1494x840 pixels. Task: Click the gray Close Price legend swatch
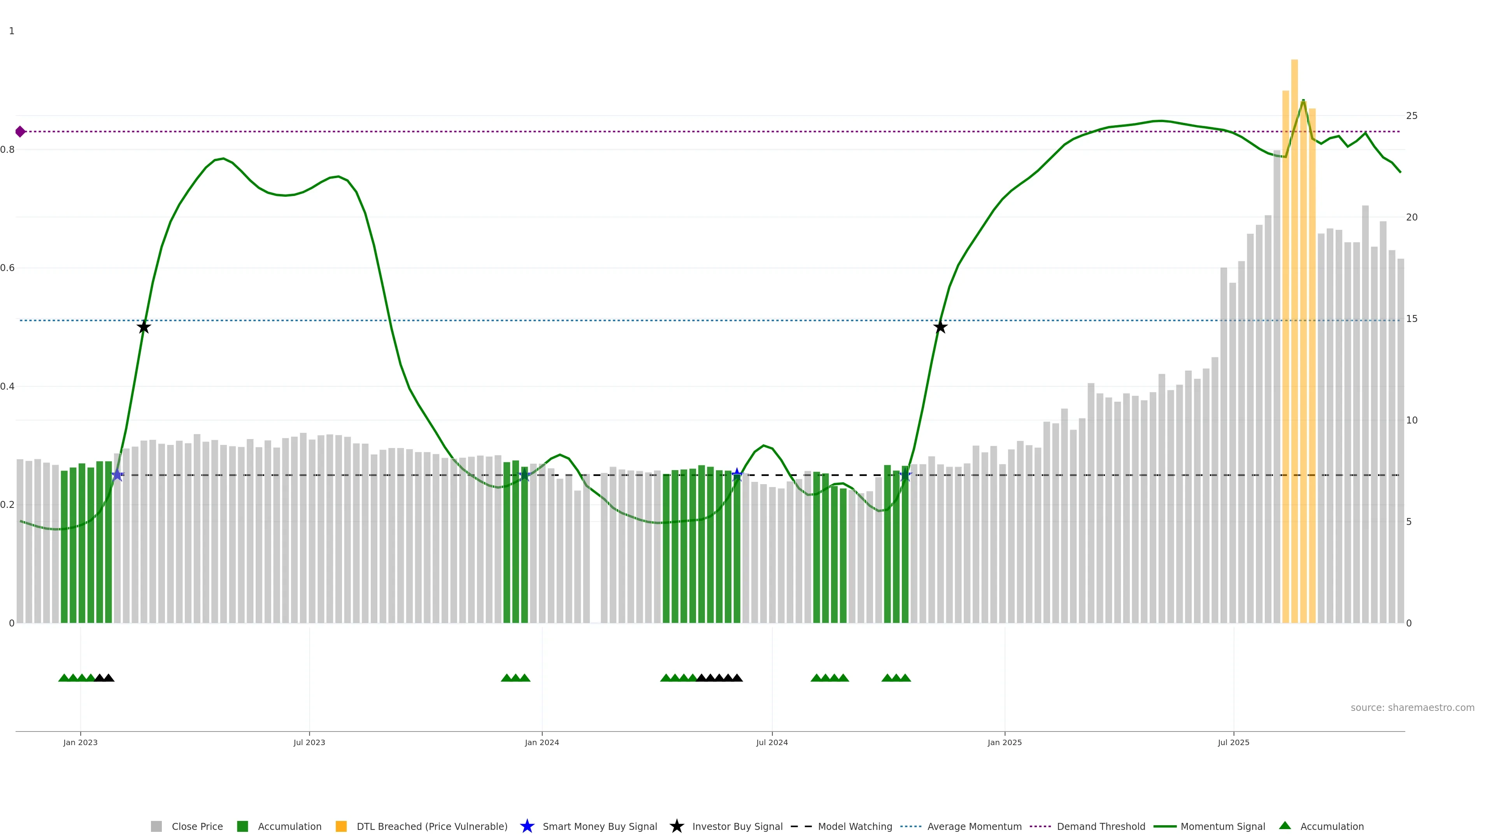click(x=156, y=826)
